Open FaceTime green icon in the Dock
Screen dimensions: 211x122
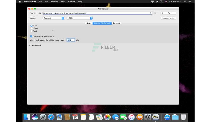pos(123,117)
